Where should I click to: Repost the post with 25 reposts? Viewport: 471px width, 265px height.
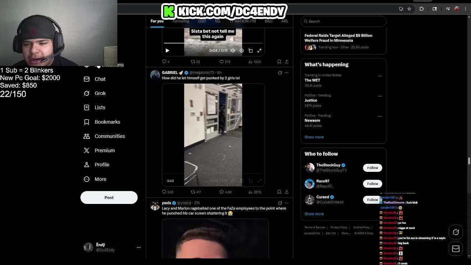click(x=195, y=61)
